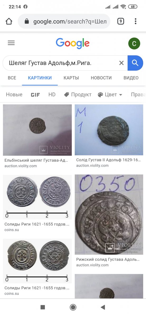Open the КАРТЫ tab
Image resolution: width=146 pixels, height=316 pixels.
click(x=71, y=78)
